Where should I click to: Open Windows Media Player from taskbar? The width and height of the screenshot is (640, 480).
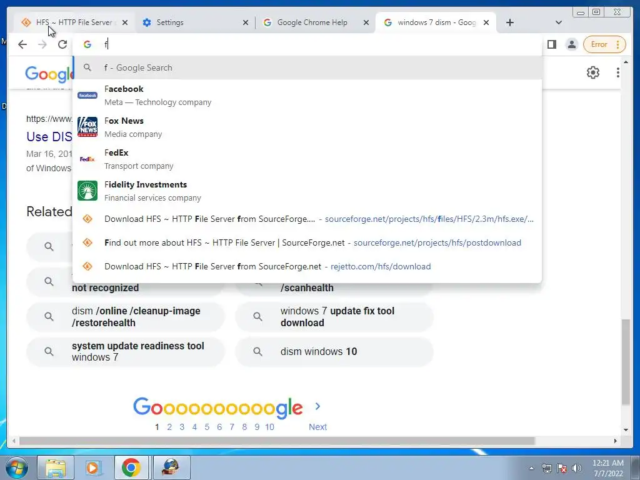pyautogui.click(x=92, y=467)
